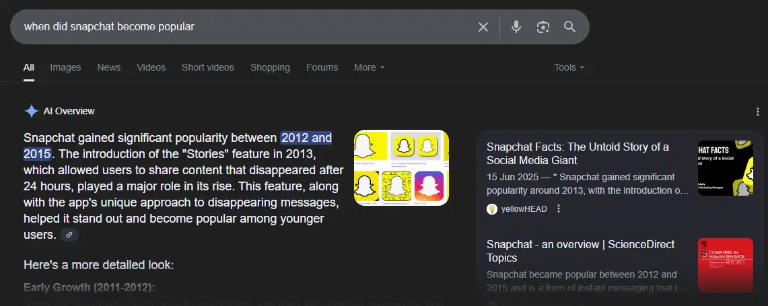This screenshot has width=768, height=306.
Task: Open search by image camera icon
Action: pyautogui.click(x=543, y=27)
